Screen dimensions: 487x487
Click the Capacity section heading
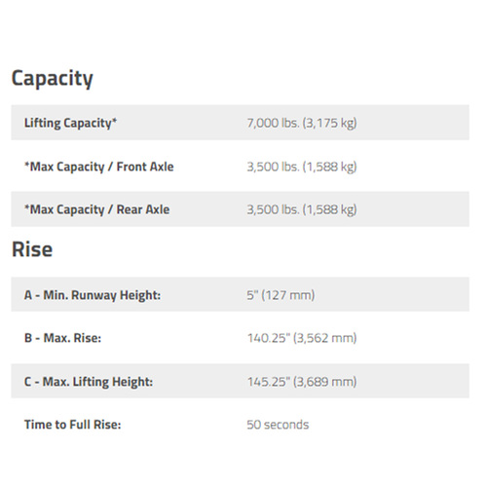pos(53,79)
